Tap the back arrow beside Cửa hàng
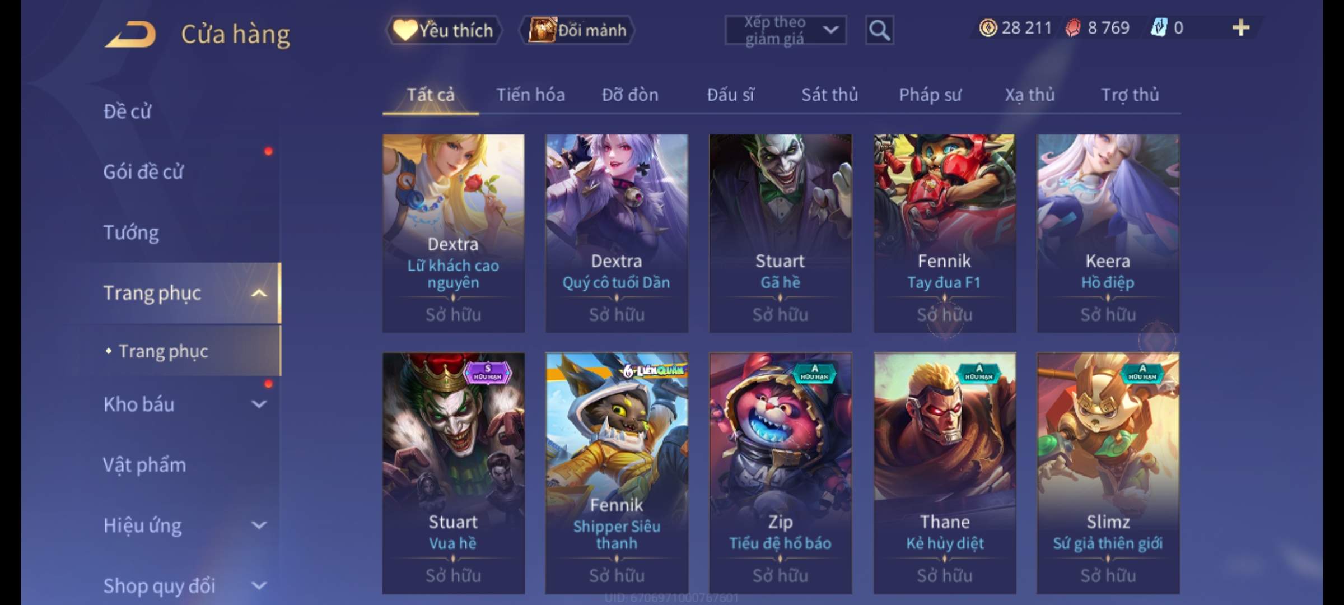Screen dimensions: 1344x605 click(130, 35)
